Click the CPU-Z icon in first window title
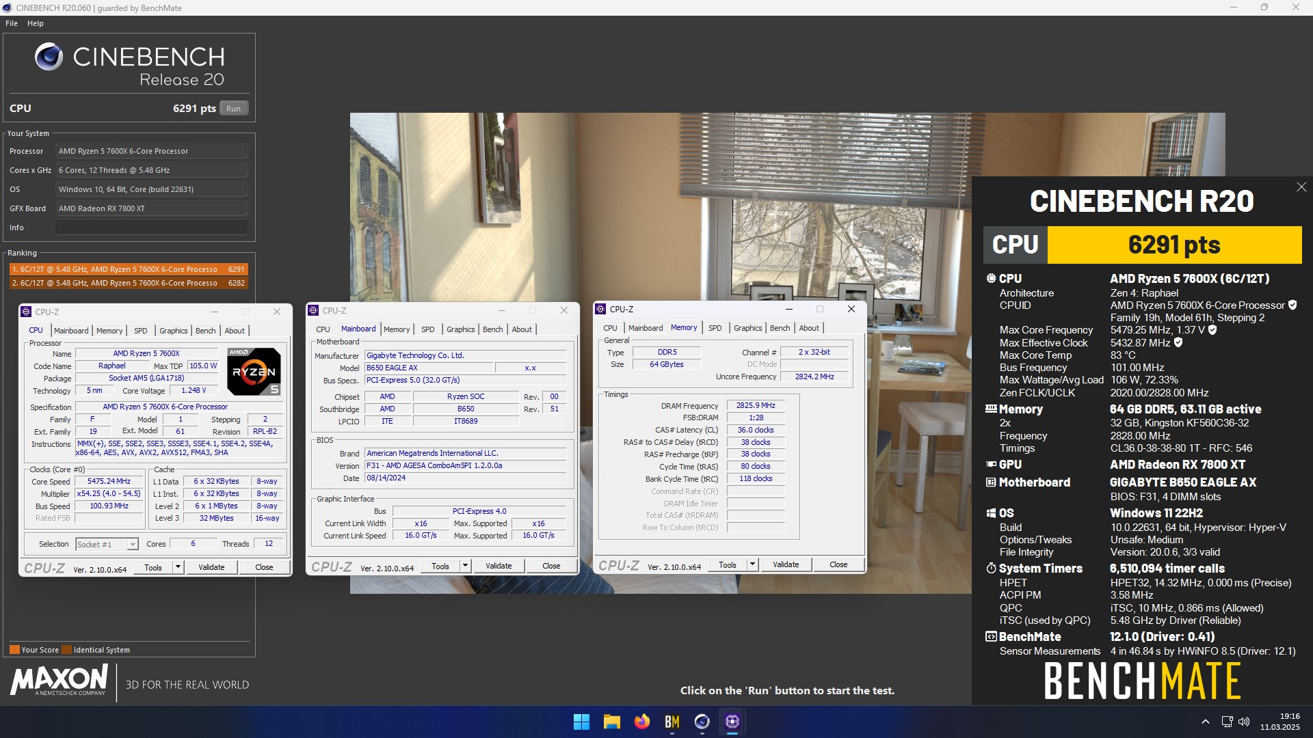The image size is (1313, 738). (26, 312)
